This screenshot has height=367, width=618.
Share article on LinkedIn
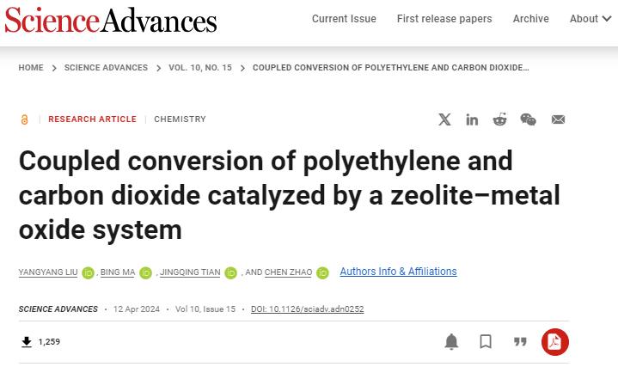coord(472,119)
